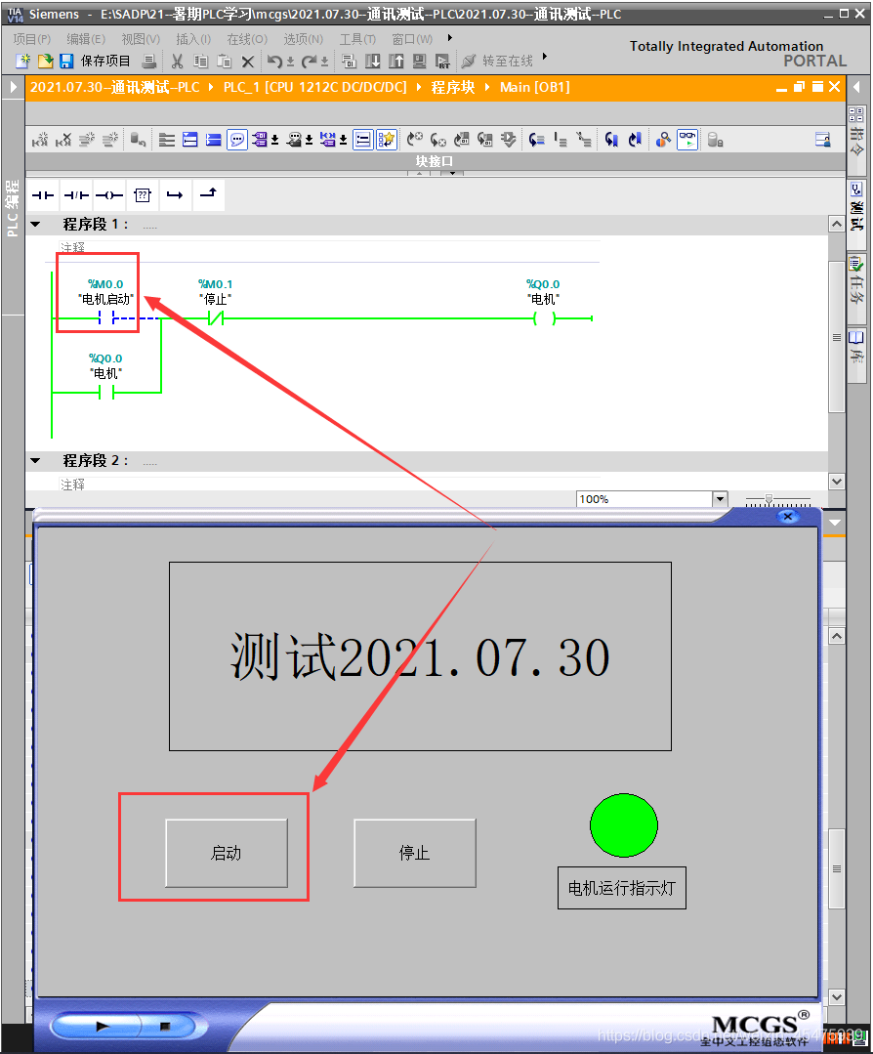Screen dimensions: 873x1054
Task: Toggle favorites display in editor
Action: pos(387,140)
